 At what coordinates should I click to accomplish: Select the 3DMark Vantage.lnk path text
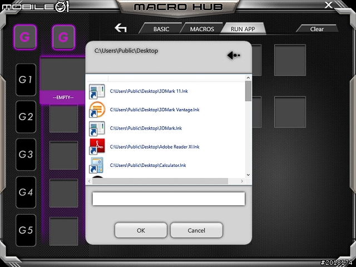click(x=155, y=110)
